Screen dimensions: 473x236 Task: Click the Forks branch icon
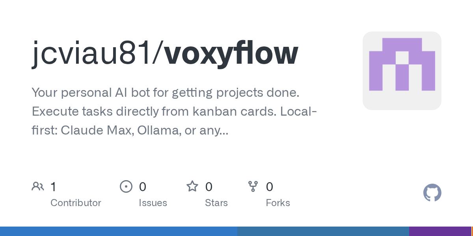coord(253,186)
